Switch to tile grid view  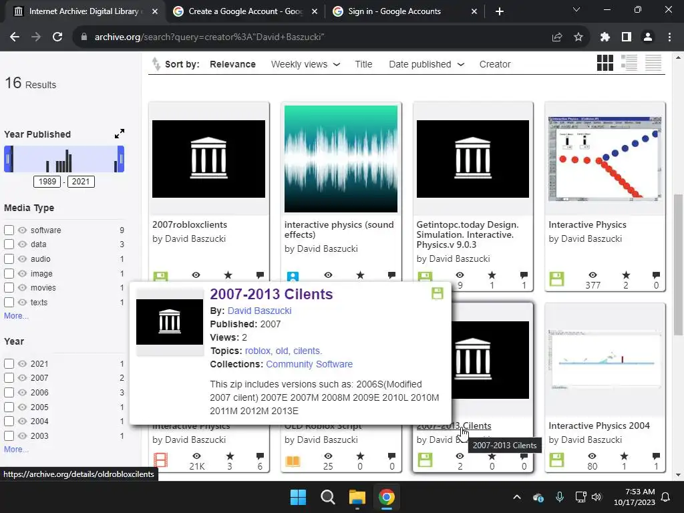[x=605, y=63]
